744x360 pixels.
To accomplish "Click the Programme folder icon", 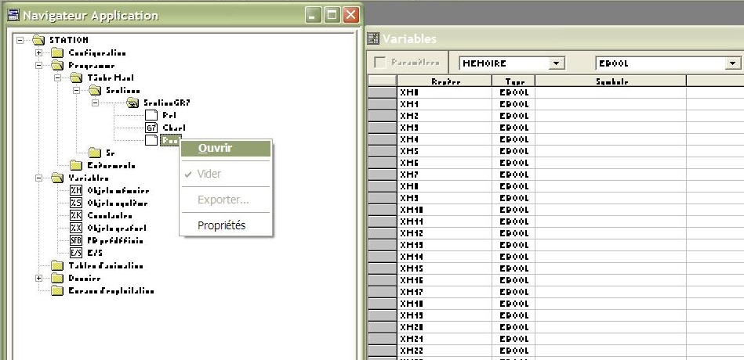I will point(57,65).
